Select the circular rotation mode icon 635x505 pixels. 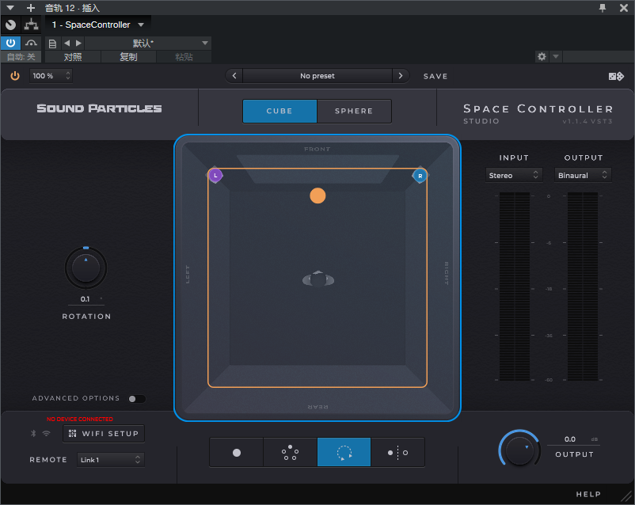(344, 452)
